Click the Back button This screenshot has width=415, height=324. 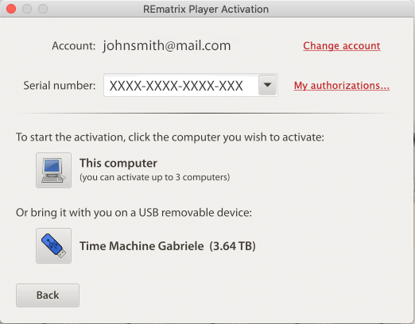click(x=48, y=295)
